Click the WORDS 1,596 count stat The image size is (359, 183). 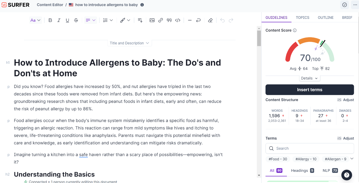[277, 116]
